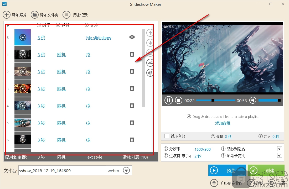This screenshot has width=289, height=189.
Task: Delete slide 3 with trash icon
Action: 132,88
